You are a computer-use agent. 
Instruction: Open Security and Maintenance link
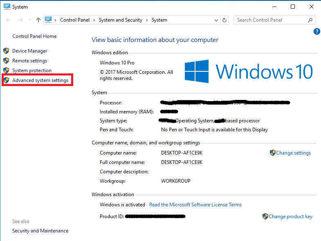click(40, 231)
